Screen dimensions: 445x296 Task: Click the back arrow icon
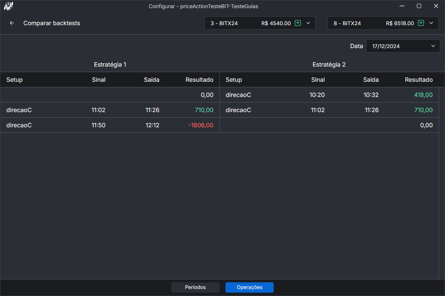point(12,23)
